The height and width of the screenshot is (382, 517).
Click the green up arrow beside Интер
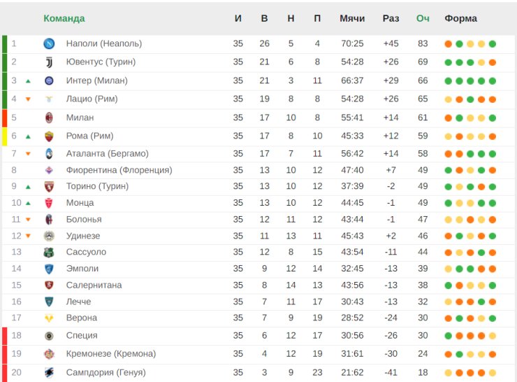(x=28, y=81)
